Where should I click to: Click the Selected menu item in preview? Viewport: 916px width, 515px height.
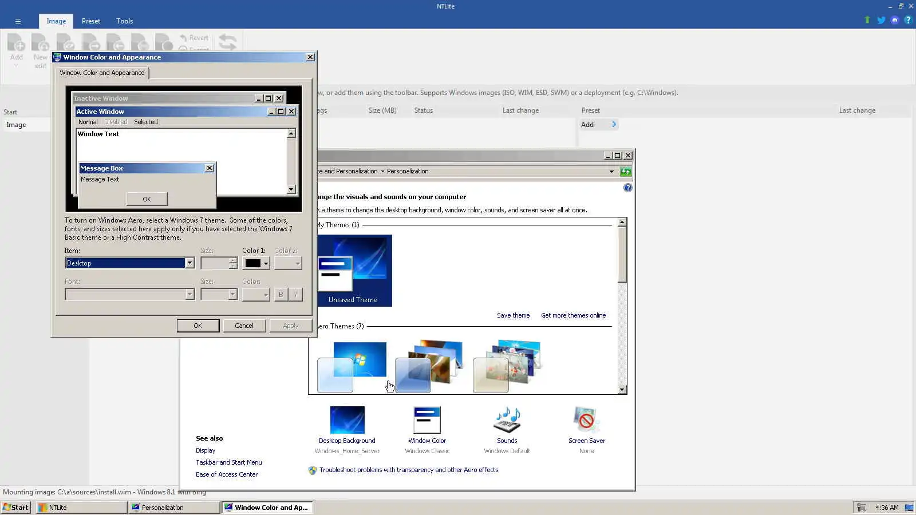146,122
